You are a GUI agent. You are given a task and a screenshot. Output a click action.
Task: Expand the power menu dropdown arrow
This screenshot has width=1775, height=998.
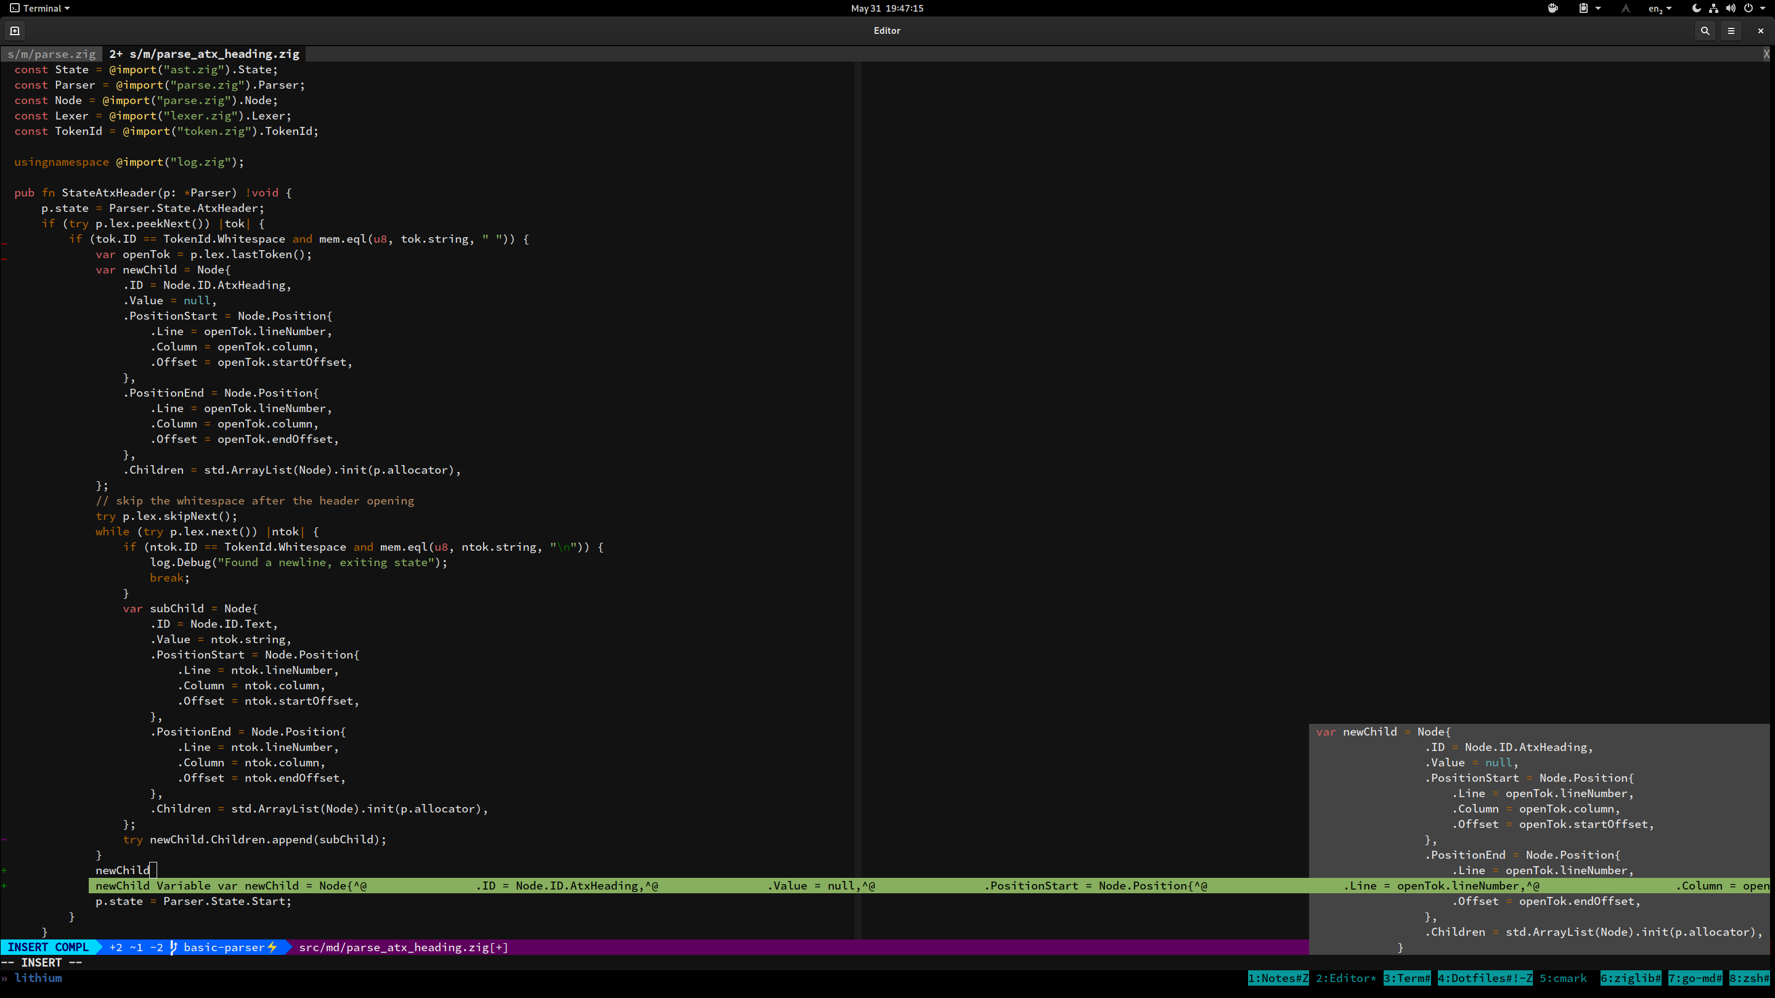click(x=1763, y=8)
